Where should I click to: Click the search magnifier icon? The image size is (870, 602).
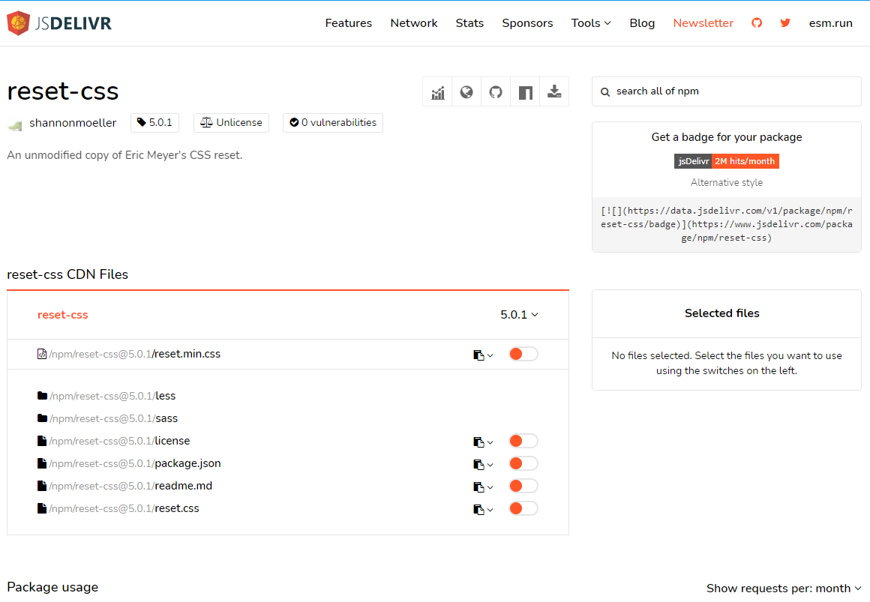pos(605,91)
